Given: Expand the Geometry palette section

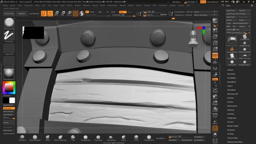Looking at the screenshot, I should point(231,74).
